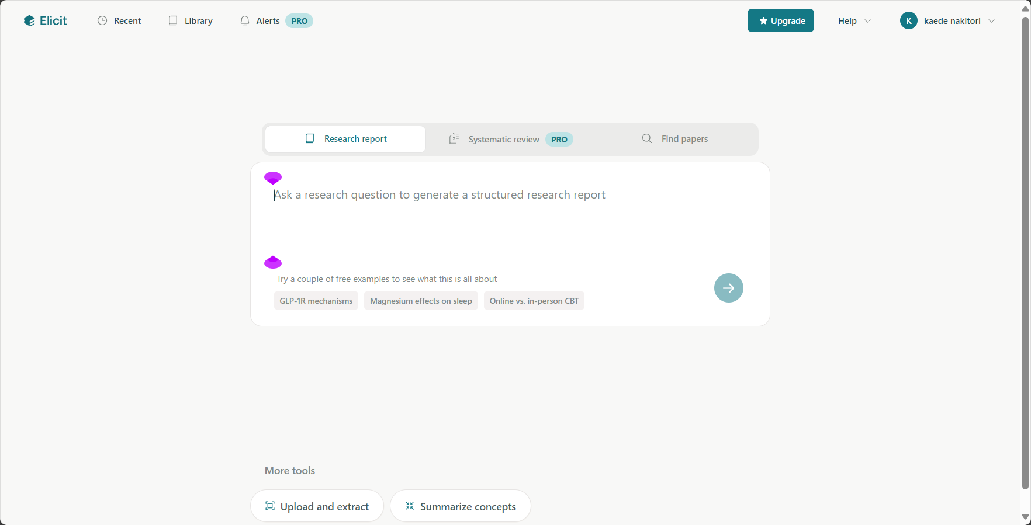Viewport: 1031px width, 525px height.
Task: Click the Elicit logo icon
Action: [29, 21]
